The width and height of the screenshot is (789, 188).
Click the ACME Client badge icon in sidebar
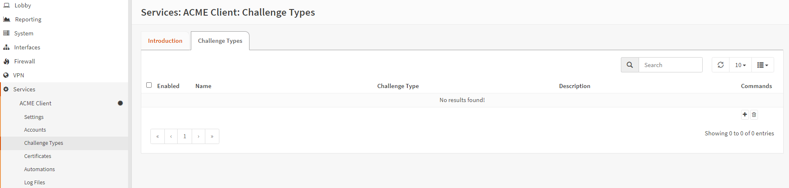[x=120, y=103]
